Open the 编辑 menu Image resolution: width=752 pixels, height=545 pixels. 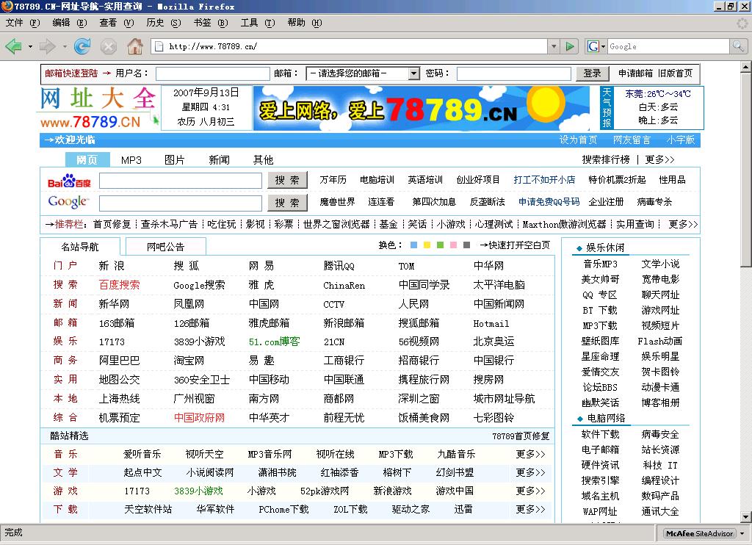pyautogui.click(x=70, y=23)
